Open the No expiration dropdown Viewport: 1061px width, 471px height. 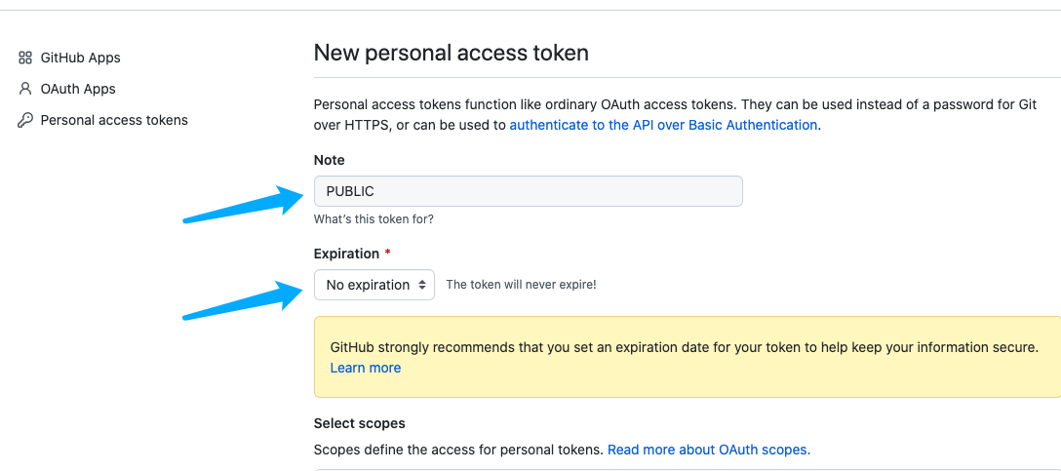(374, 285)
